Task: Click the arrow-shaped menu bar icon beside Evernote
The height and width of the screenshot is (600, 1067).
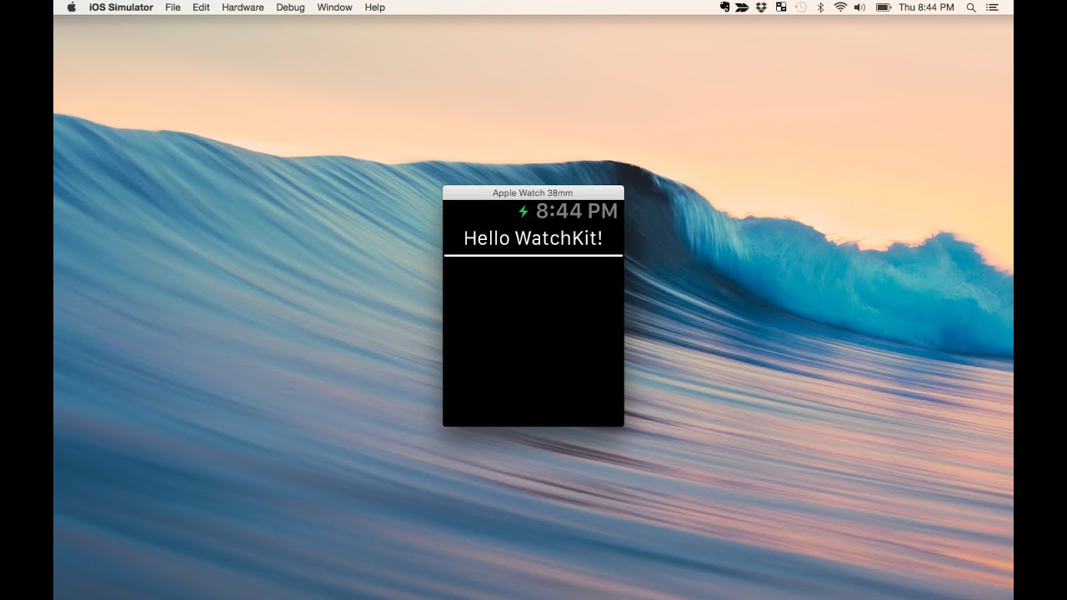Action: click(742, 7)
